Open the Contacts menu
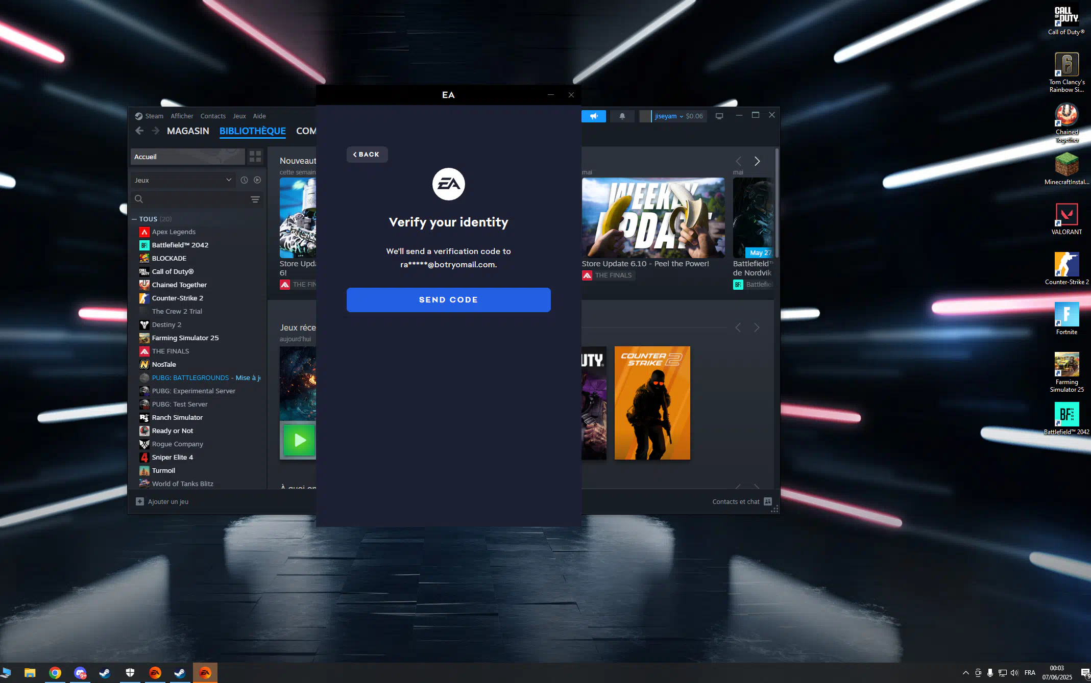1091x683 pixels. (x=213, y=116)
